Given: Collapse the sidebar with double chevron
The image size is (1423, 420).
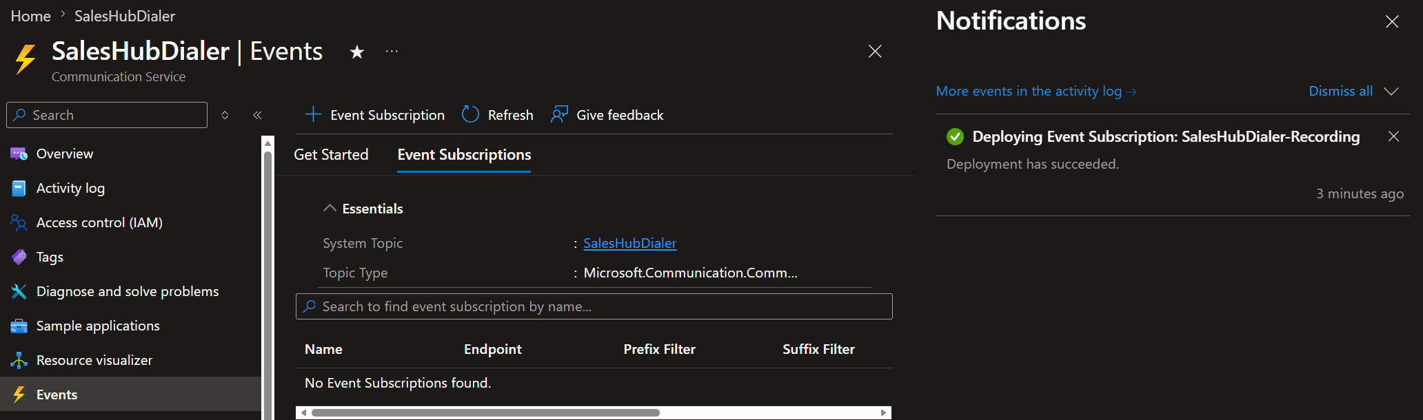Looking at the screenshot, I should [257, 115].
